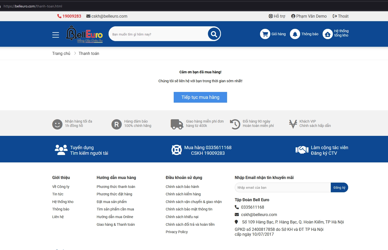Viewport: 388px width, 250px height.
Task: Open the warehouse system house icon
Action: [327, 34]
